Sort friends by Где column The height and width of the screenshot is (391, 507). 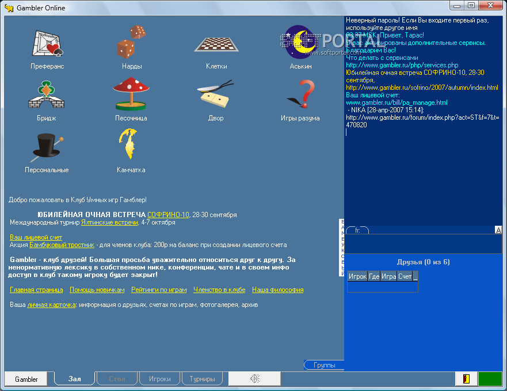(x=374, y=276)
